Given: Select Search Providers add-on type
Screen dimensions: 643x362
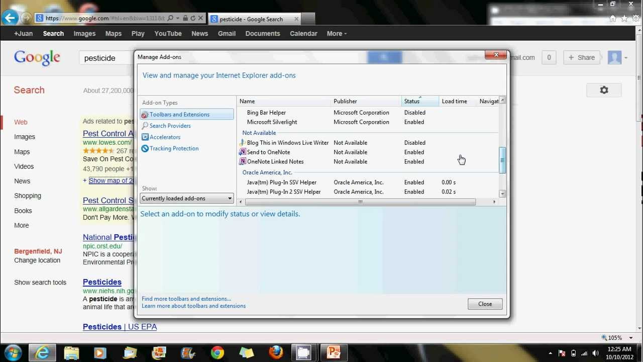Looking at the screenshot, I should (170, 126).
